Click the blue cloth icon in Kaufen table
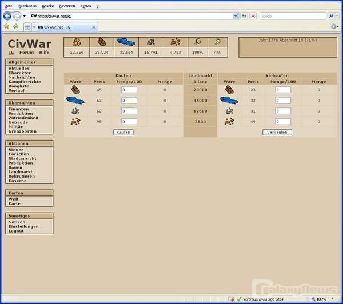343x304 pixels. pyautogui.click(x=75, y=101)
